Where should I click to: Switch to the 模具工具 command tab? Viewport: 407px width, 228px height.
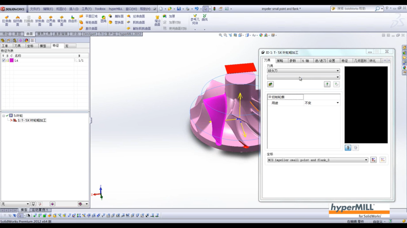click(x=44, y=34)
